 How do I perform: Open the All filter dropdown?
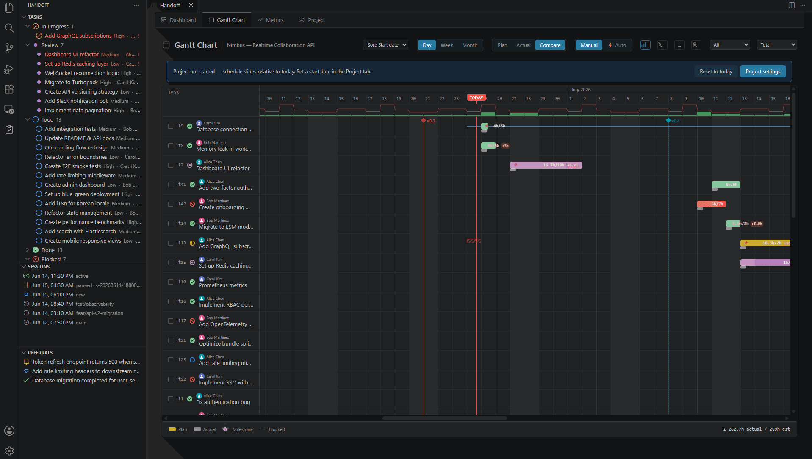[730, 45]
